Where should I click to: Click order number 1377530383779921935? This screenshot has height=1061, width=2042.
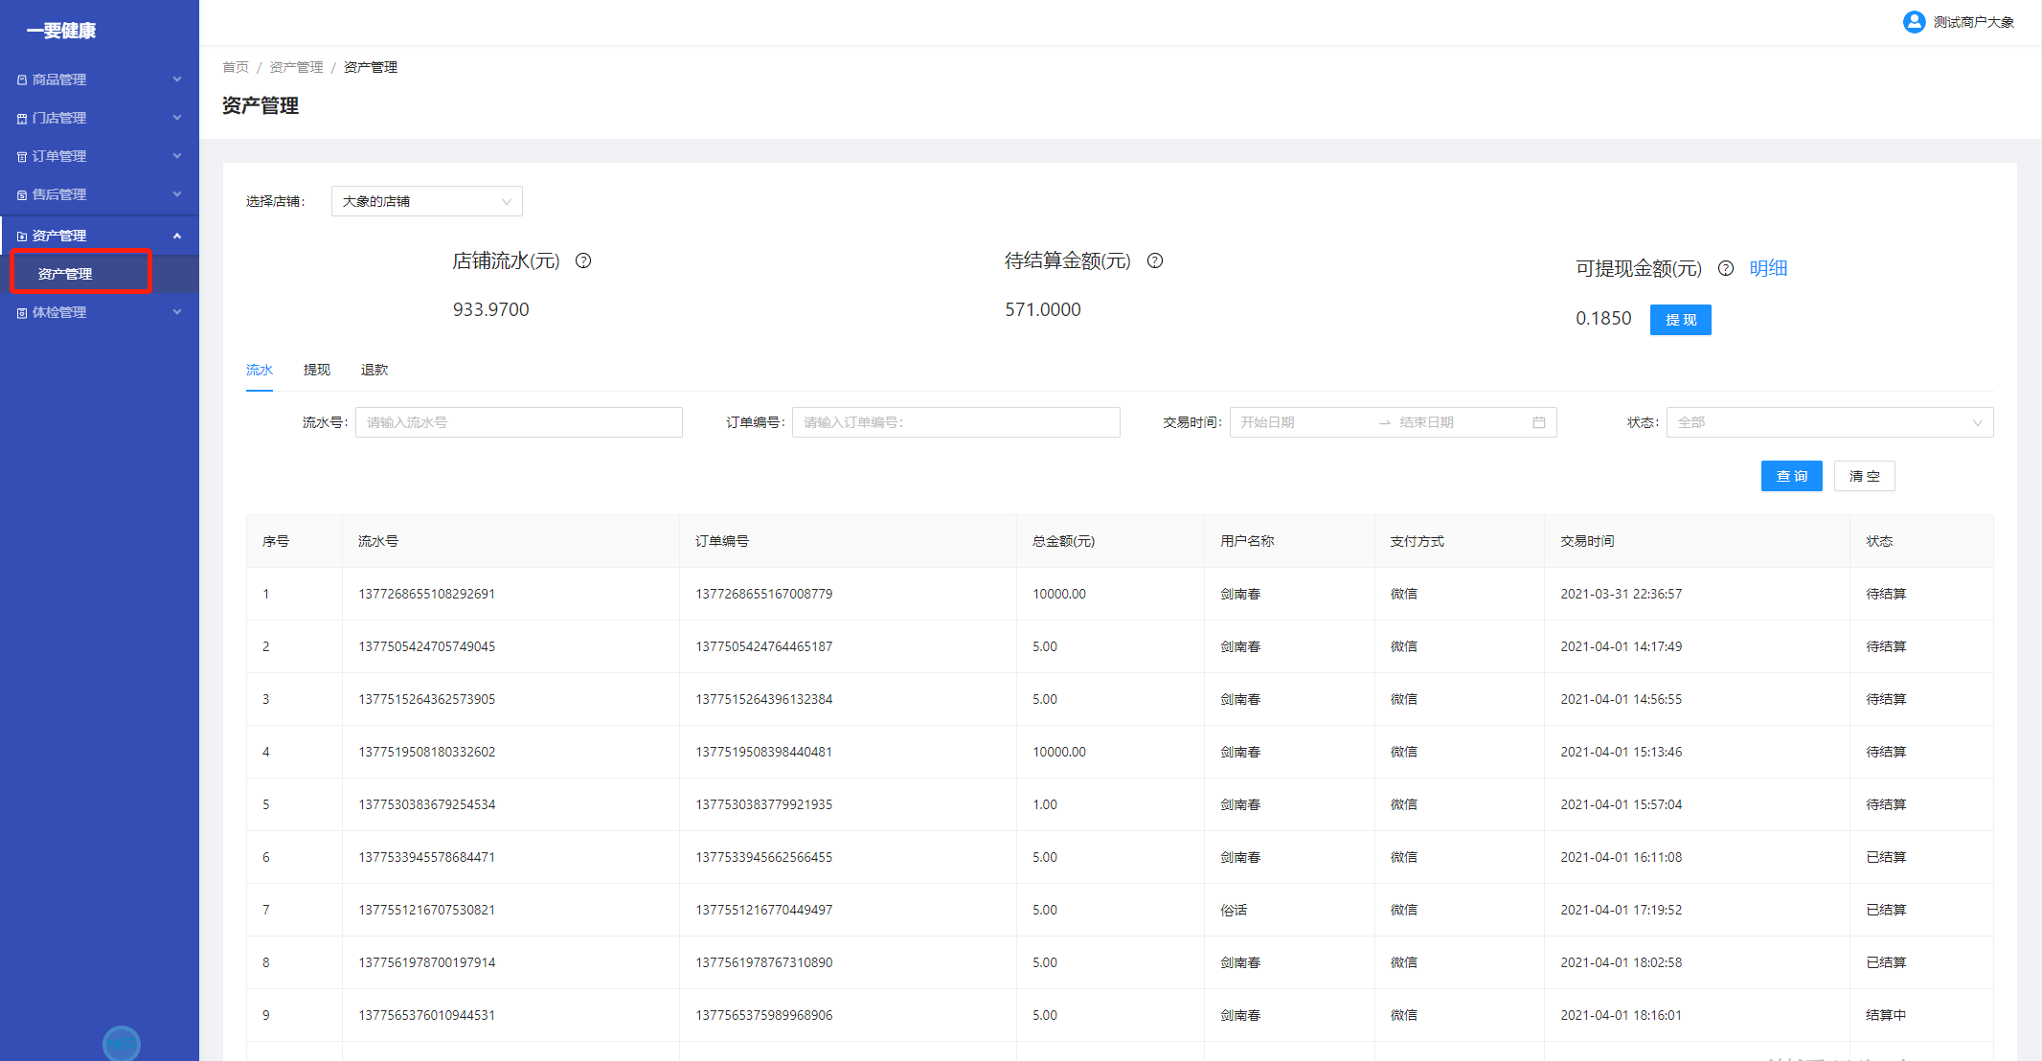tap(764, 804)
